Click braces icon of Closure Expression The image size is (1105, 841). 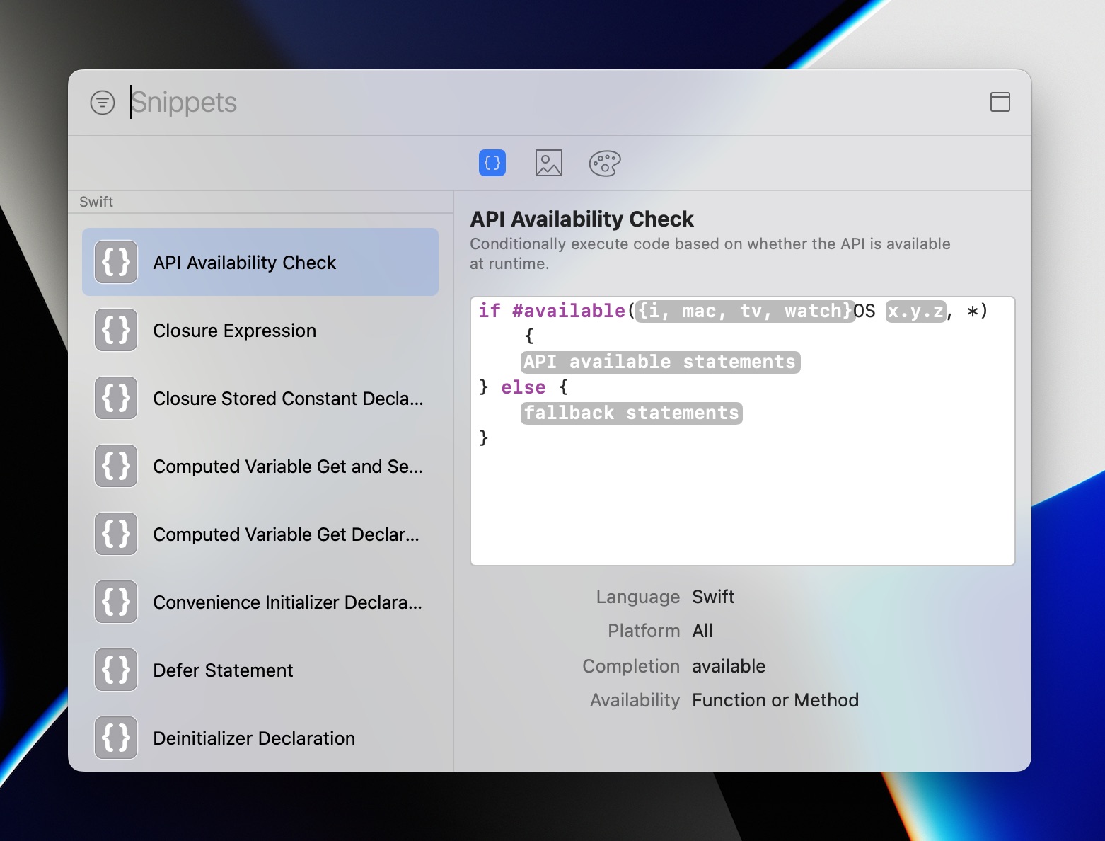click(116, 330)
